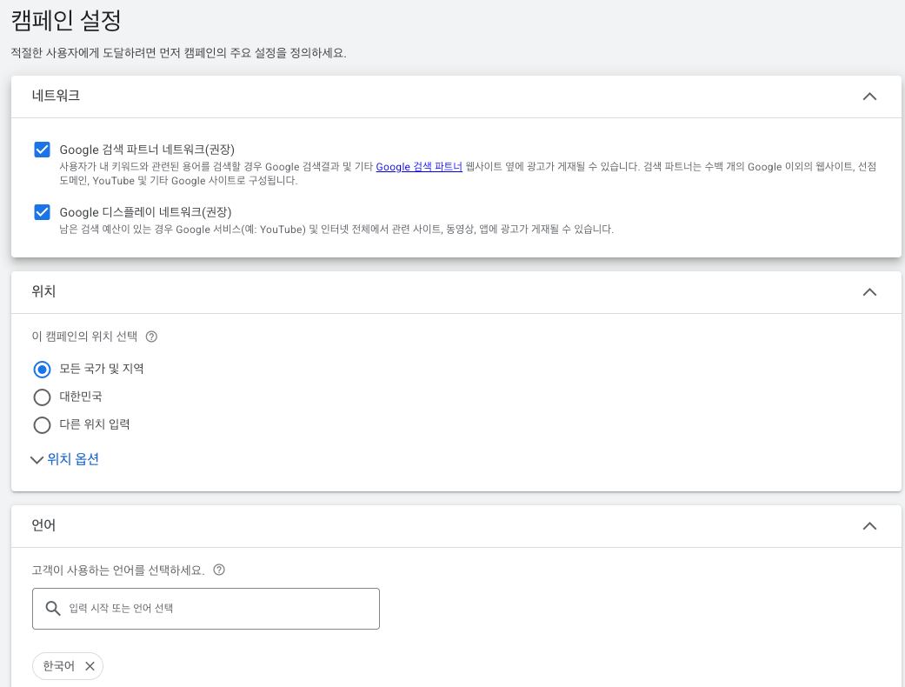Collapse the 위치 section
This screenshot has width=905, height=687.
tap(869, 292)
